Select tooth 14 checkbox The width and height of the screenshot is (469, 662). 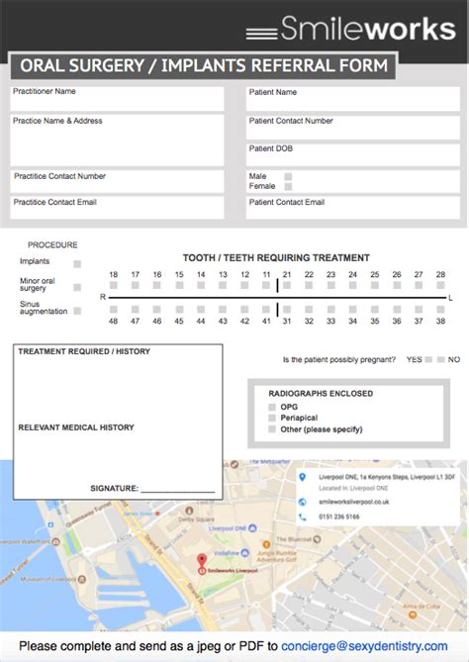(201, 285)
